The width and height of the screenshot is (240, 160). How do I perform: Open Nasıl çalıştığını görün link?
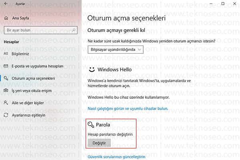click(x=128, y=108)
